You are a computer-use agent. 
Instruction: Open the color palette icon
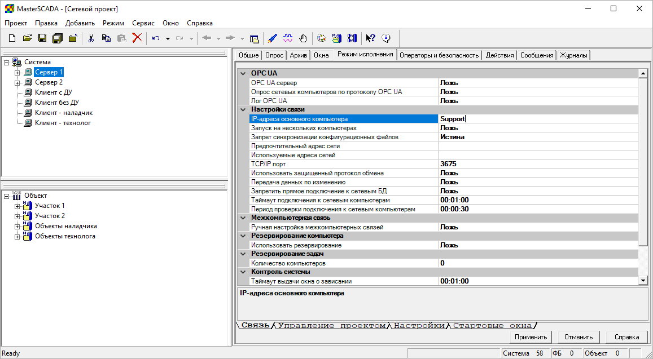[321, 38]
